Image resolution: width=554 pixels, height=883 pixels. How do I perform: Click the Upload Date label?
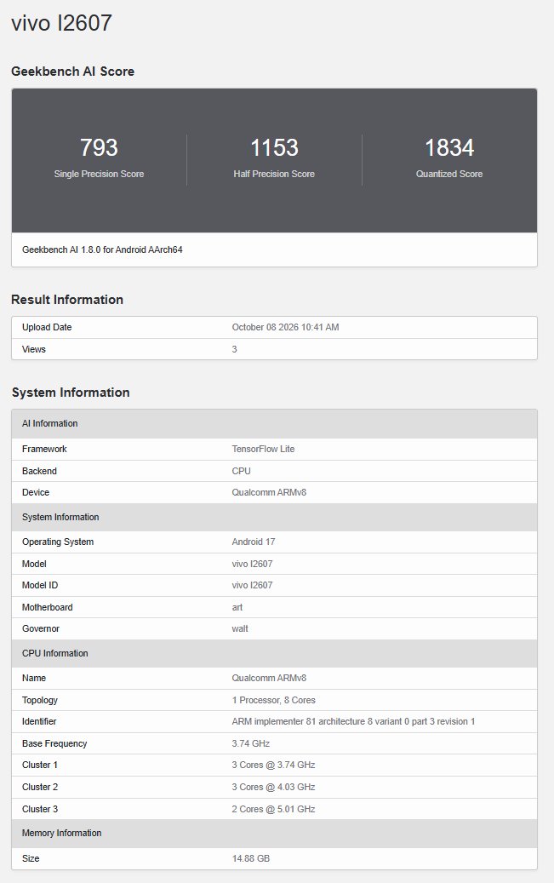(47, 327)
